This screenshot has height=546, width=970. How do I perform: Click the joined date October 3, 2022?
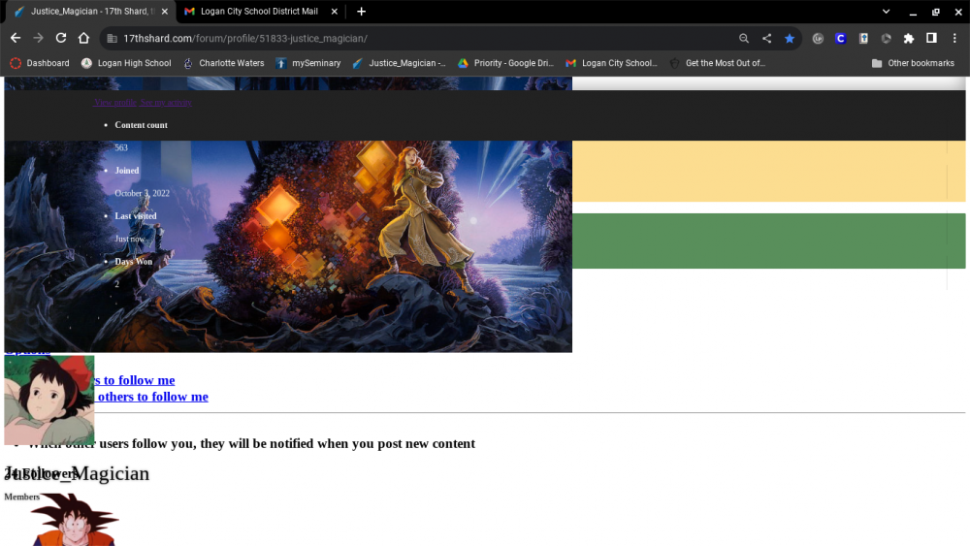pos(143,194)
